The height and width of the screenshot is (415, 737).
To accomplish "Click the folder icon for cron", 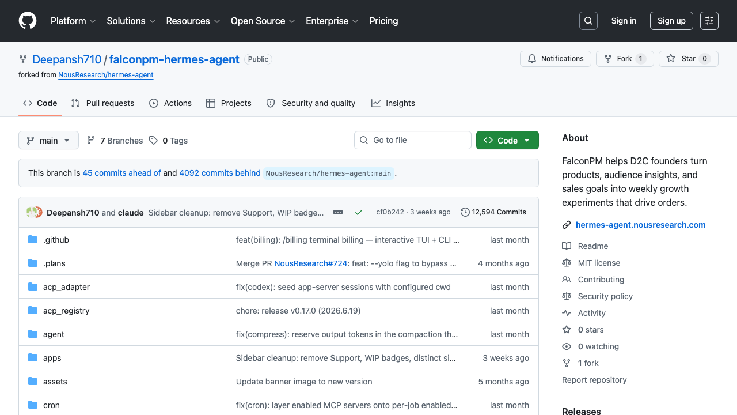I will tap(33, 405).
